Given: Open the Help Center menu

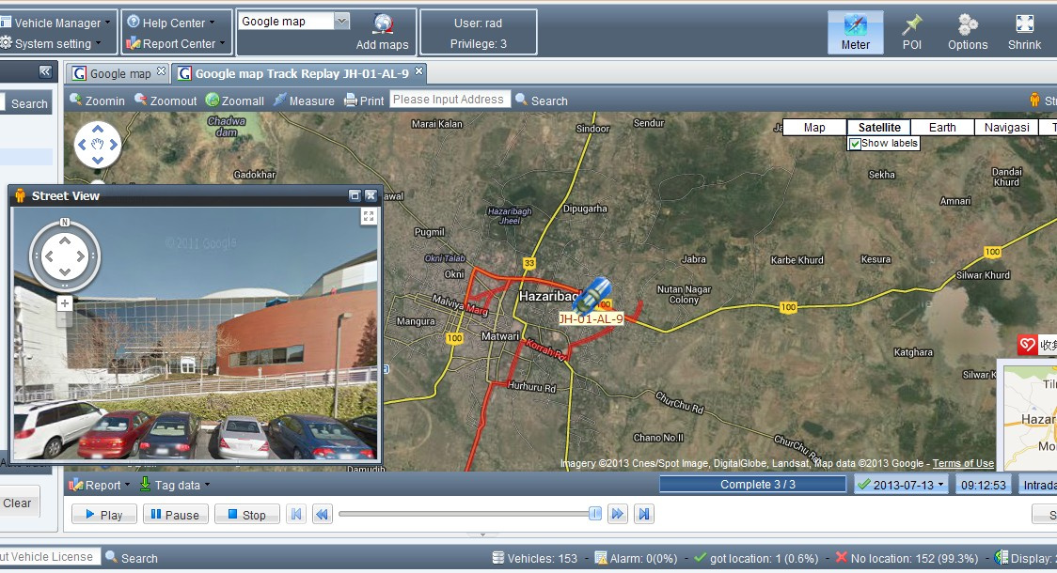Looking at the screenshot, I should [x=172, y=23].
